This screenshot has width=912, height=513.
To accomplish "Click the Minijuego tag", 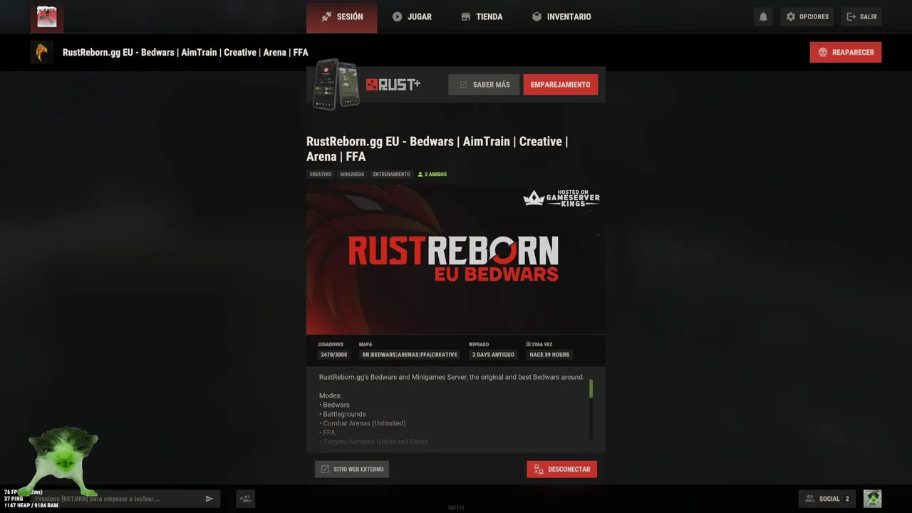I will coord(352,175).
